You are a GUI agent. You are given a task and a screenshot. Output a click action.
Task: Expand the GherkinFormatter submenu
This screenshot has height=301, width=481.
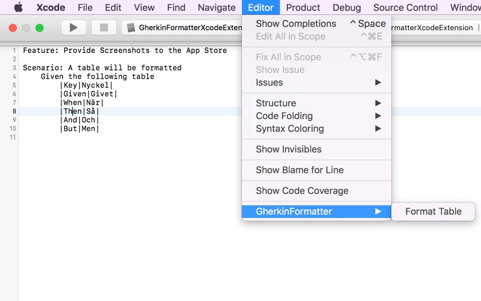pyautogui.click(x=317, y=211)
